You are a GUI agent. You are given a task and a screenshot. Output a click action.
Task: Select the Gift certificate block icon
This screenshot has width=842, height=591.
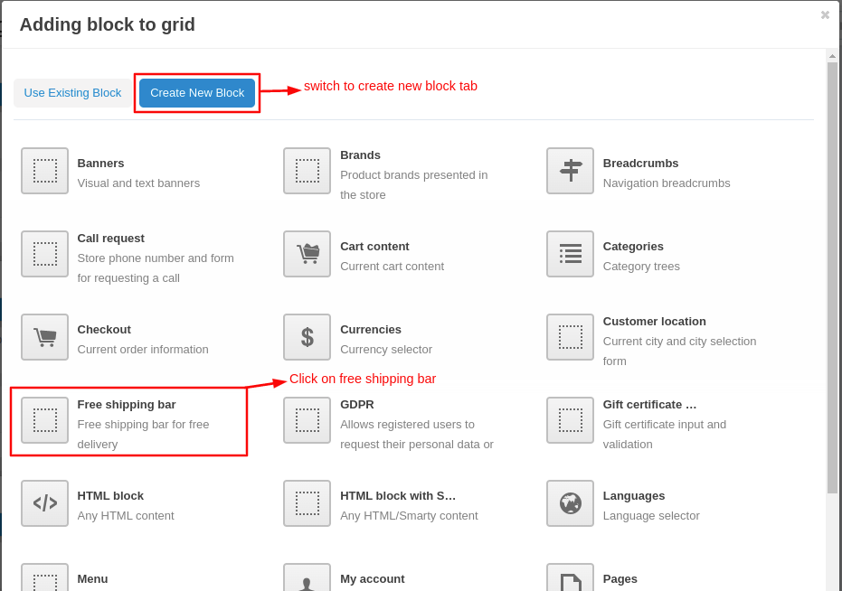(x=571, y=420)
